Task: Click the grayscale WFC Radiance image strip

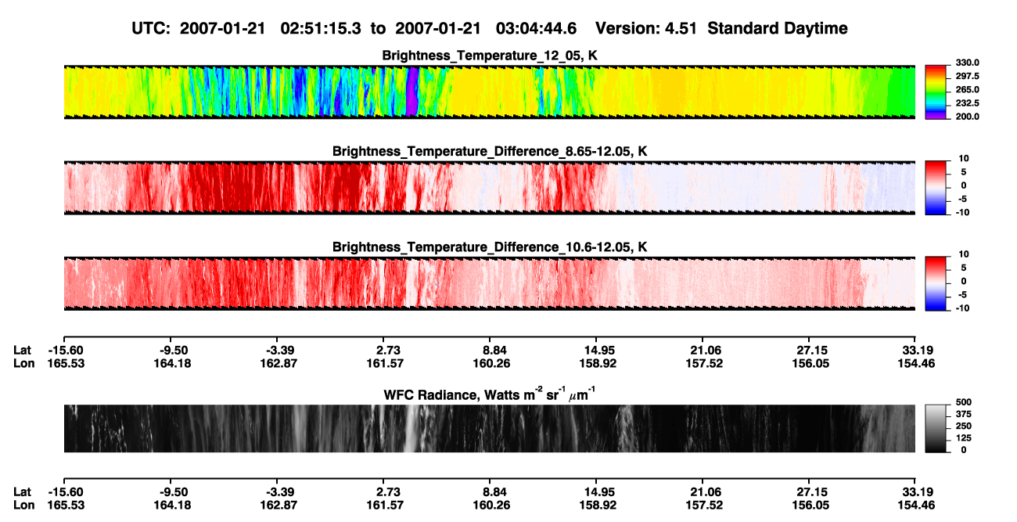Action: [490, 428]
